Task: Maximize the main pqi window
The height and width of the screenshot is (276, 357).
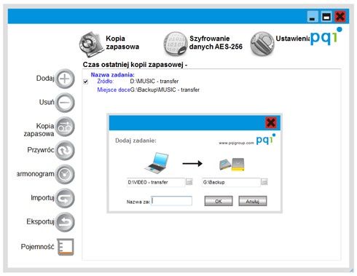Action: tap(326, 17)
